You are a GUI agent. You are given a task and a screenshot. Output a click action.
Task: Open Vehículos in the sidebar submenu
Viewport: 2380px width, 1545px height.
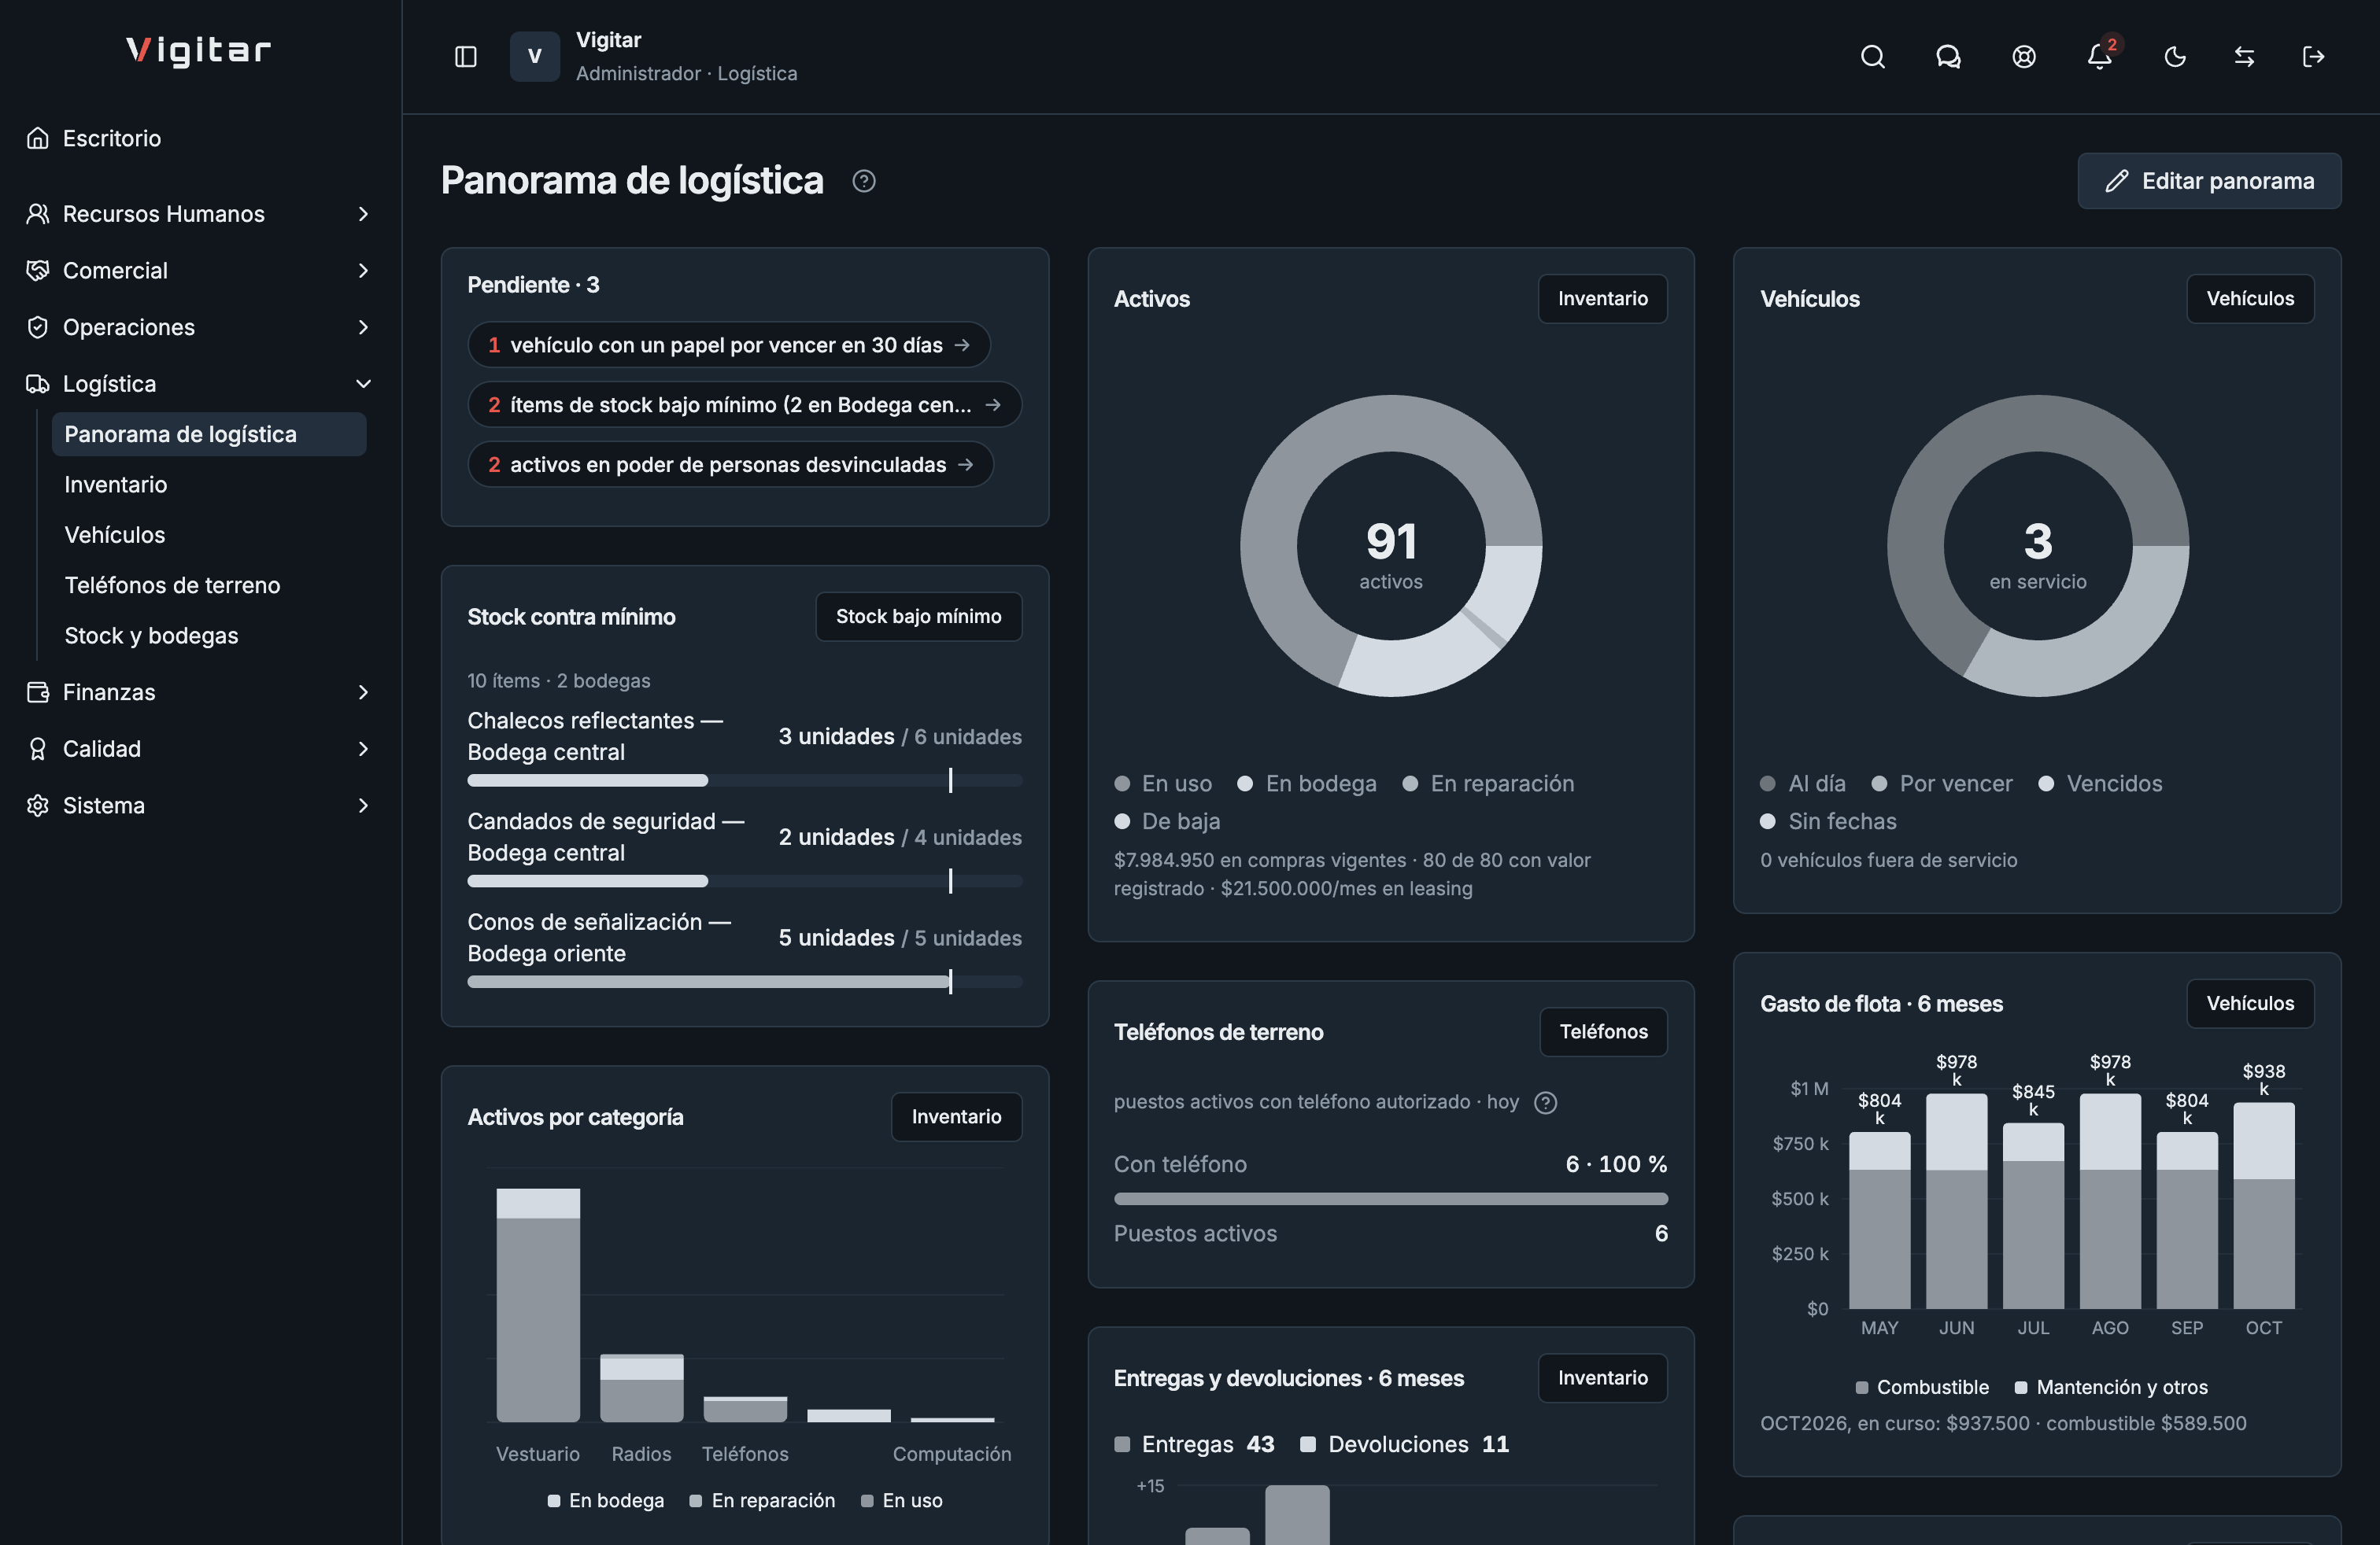pos(209,535)
